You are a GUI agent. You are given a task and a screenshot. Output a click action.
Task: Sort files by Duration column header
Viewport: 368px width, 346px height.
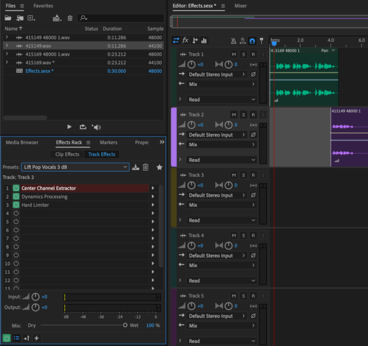tap(112, 29)
